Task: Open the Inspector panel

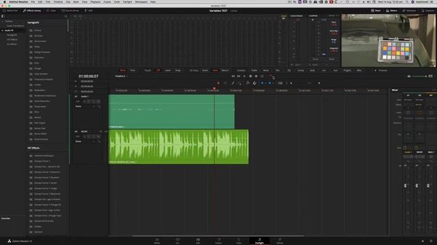Action: point(428,11)
